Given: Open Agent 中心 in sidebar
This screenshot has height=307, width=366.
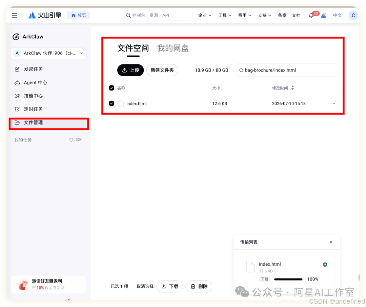Looking at the screenshot, I should pyautogui.click(x=48, y=83).
